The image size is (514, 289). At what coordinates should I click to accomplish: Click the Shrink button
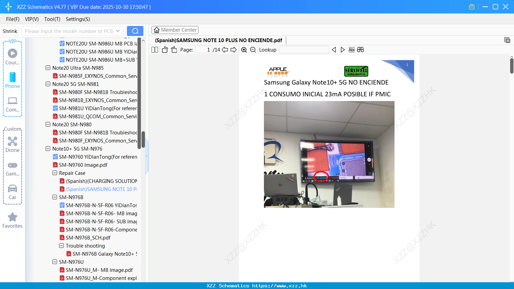[x=10, y=31]
